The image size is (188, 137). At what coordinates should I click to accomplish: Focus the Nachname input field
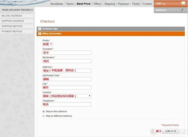[67, 61]
